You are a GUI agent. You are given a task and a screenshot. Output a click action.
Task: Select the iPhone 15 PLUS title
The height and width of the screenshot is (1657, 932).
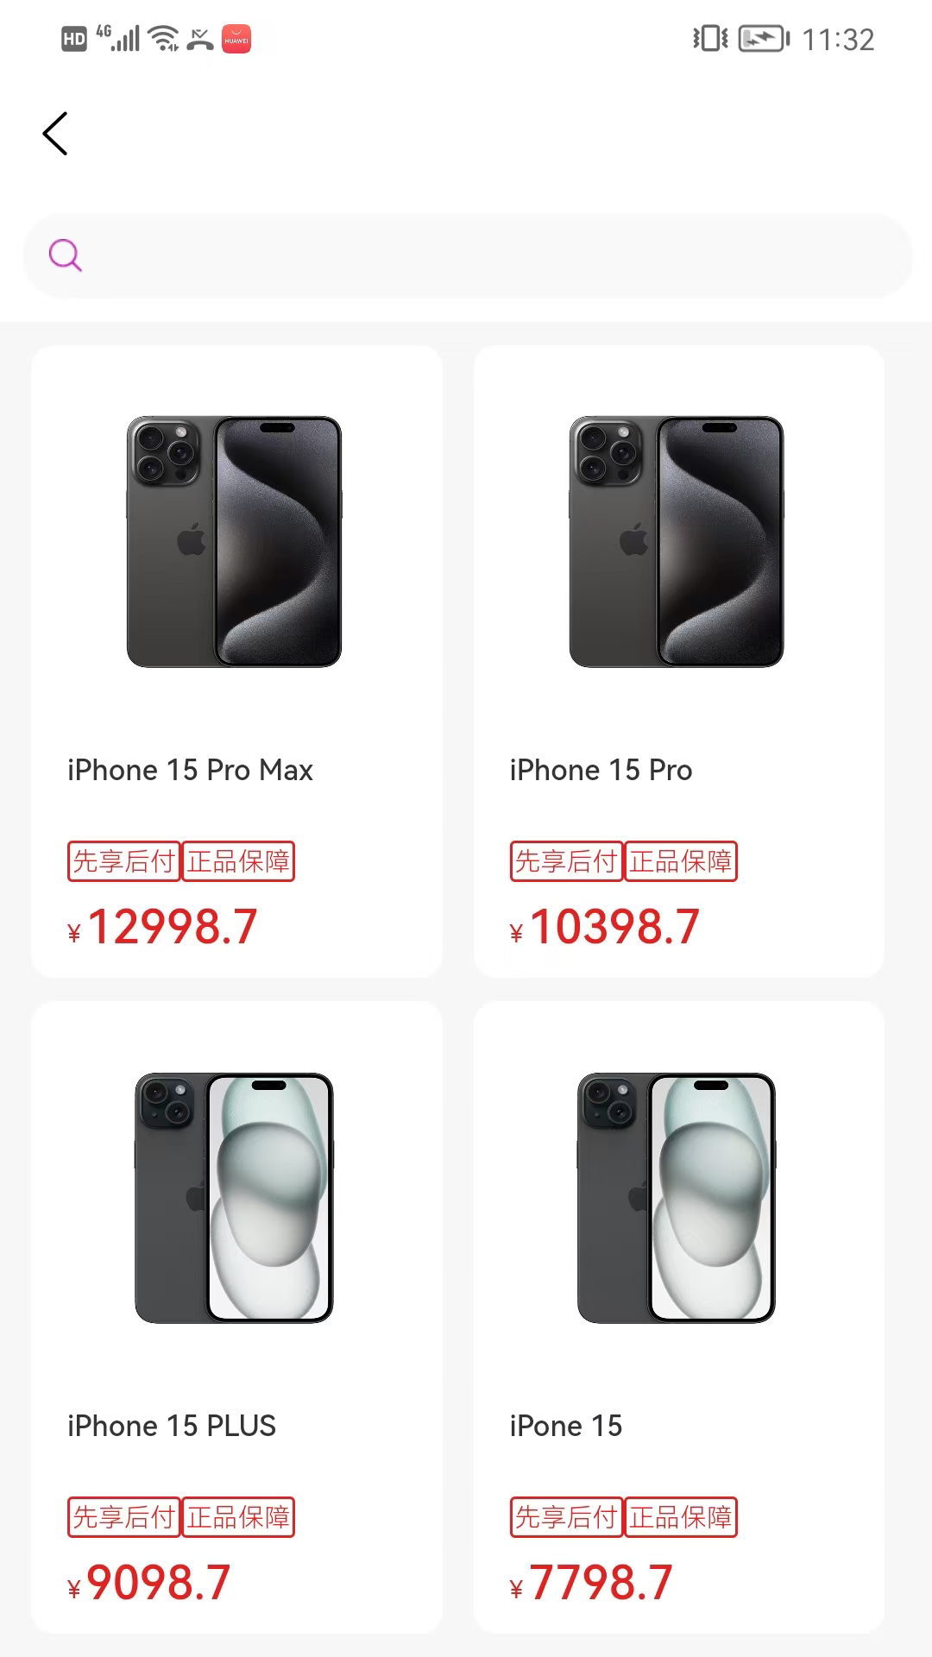pos(172,1426)
